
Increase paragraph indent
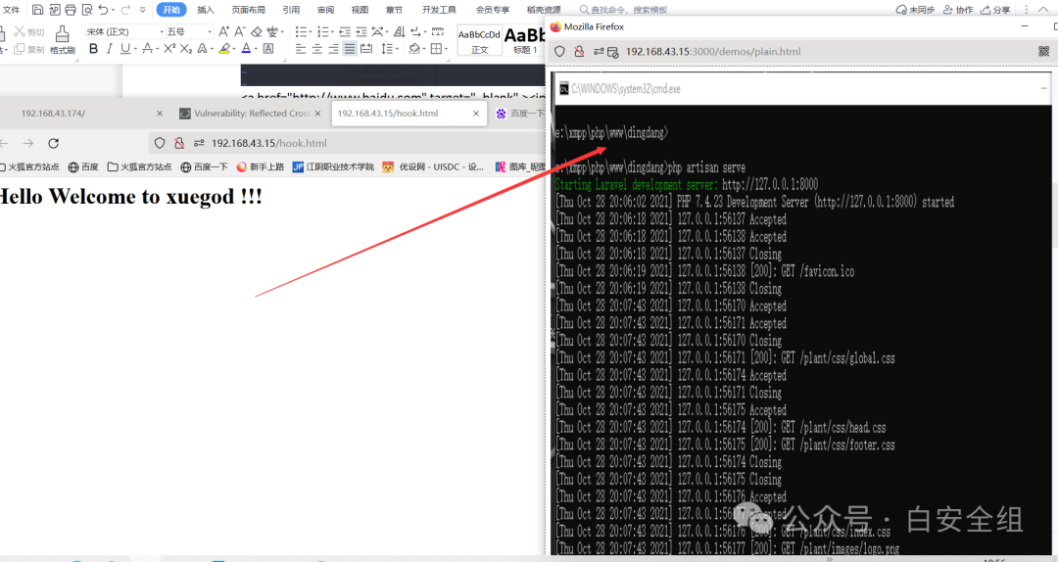361,31
